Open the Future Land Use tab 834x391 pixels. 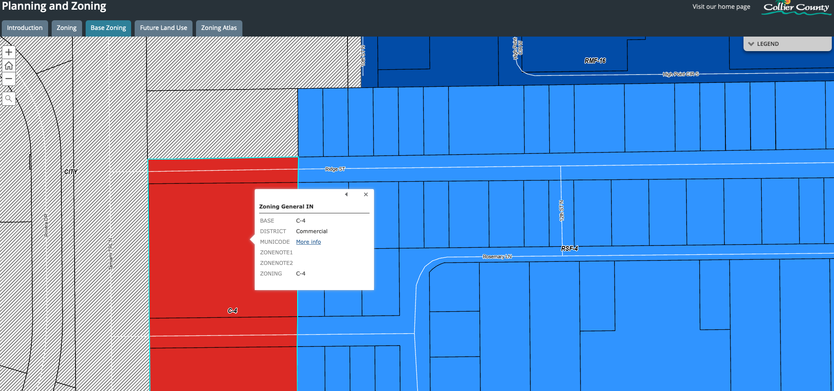pyautogui.click(x=163, y=28)
